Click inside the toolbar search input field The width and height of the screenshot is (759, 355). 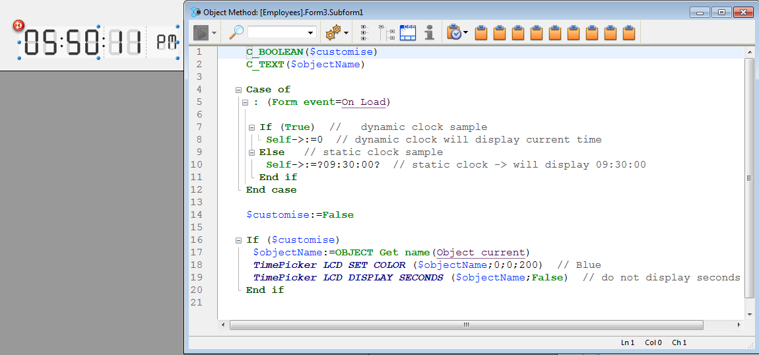pyautogui.click(x=276, y=32)
